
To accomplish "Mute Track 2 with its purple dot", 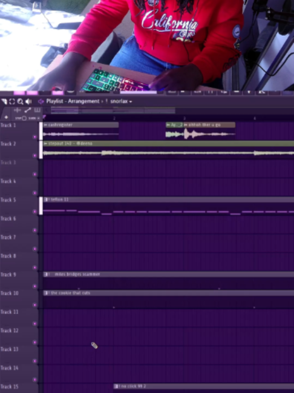I will click(34, 155).
